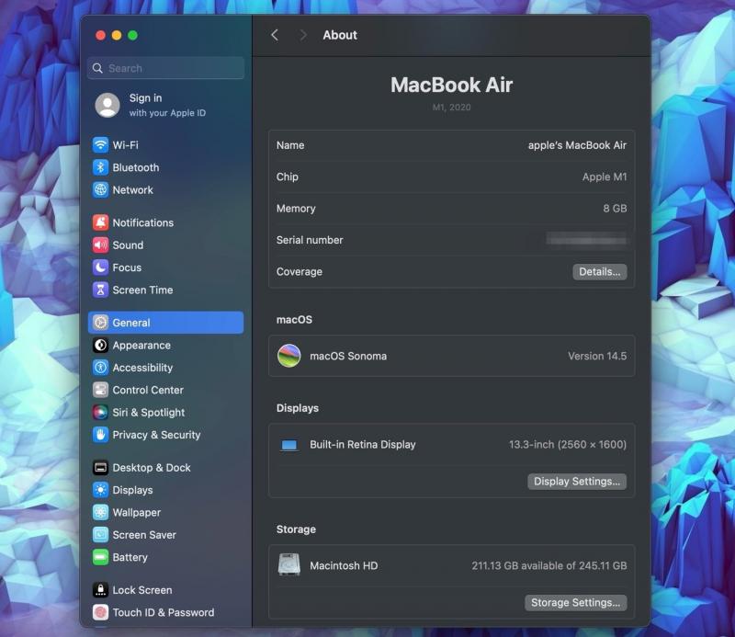Screen dimensions: 735x637
Task: Click the Touch ID fingerprint icon
Action: pos(100,612)
